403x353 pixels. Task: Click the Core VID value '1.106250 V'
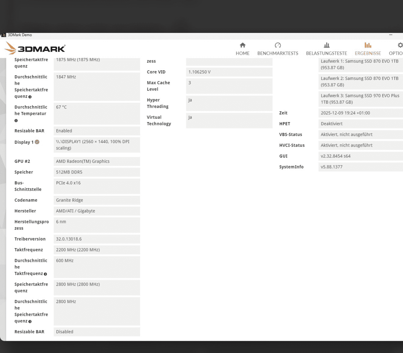click(x=229, y=72)
